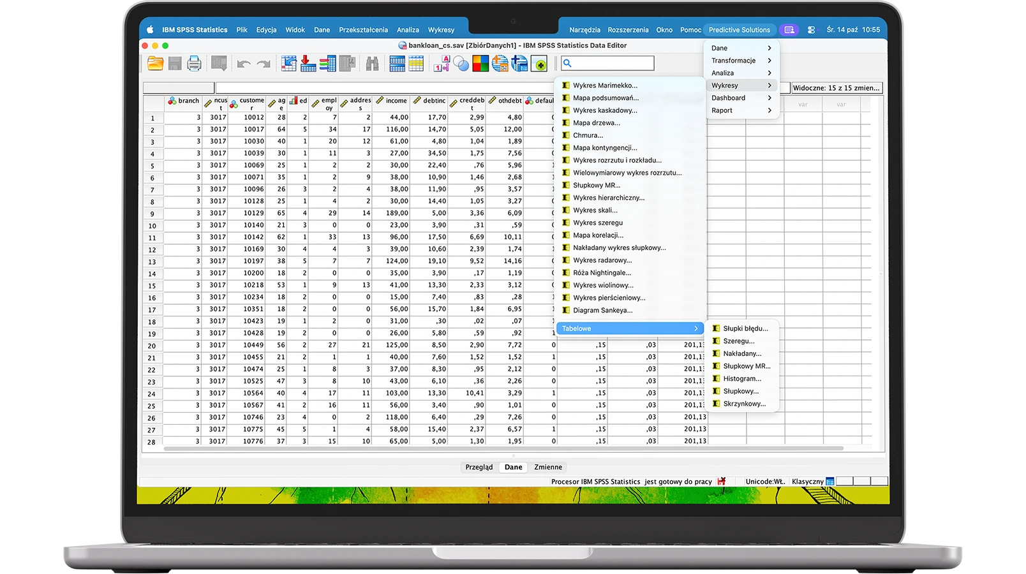Click the horizontal scrollbar of data grid
The image size is (1026, 574).
click(503, 448)
